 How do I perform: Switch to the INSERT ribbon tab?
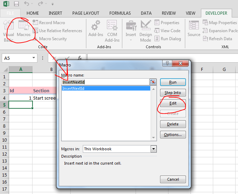[55, 13]
